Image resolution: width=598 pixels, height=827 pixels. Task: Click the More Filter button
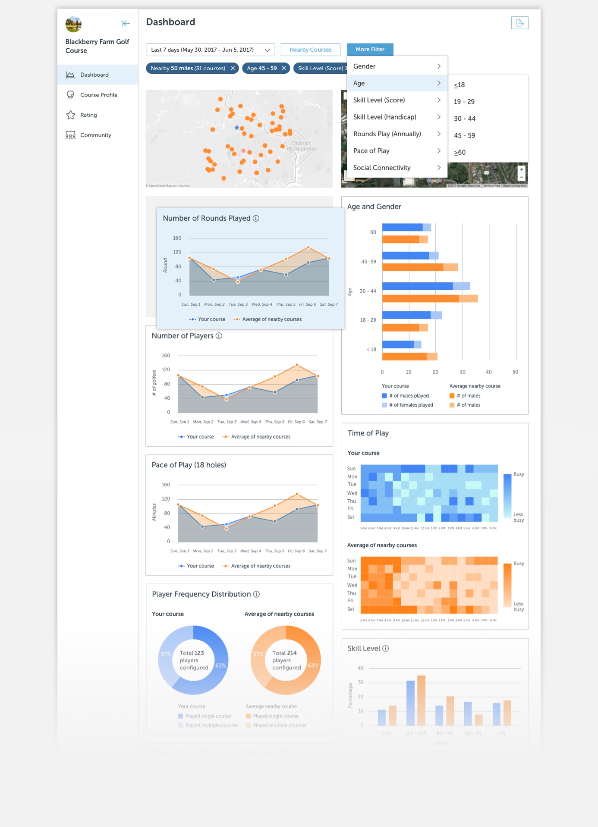coord(370,50)
